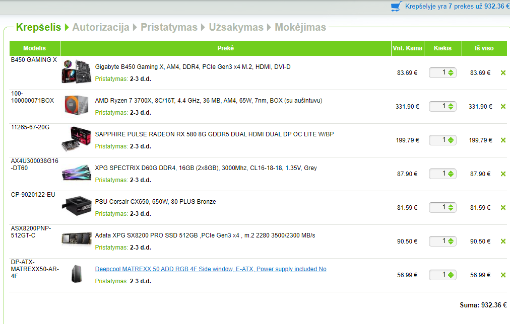Click the Prekė column header
Image resolution: width=510 pixels, height=324 pixels.
(x=225, y=48)
